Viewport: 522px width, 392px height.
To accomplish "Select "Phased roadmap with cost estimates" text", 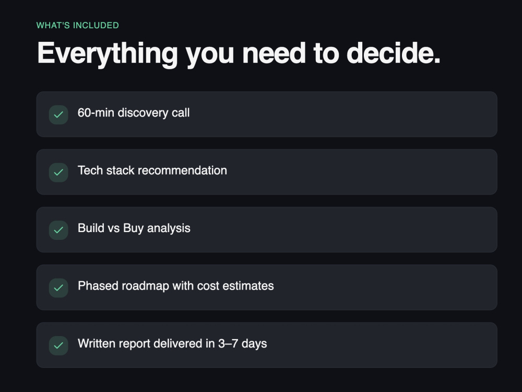I will (175, 286).
